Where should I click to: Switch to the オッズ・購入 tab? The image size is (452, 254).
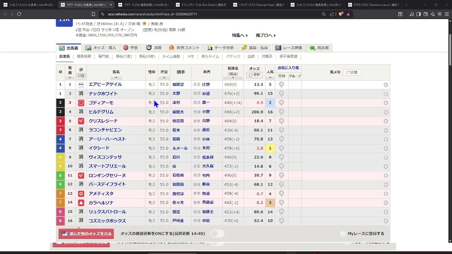(x=101, y=48)
